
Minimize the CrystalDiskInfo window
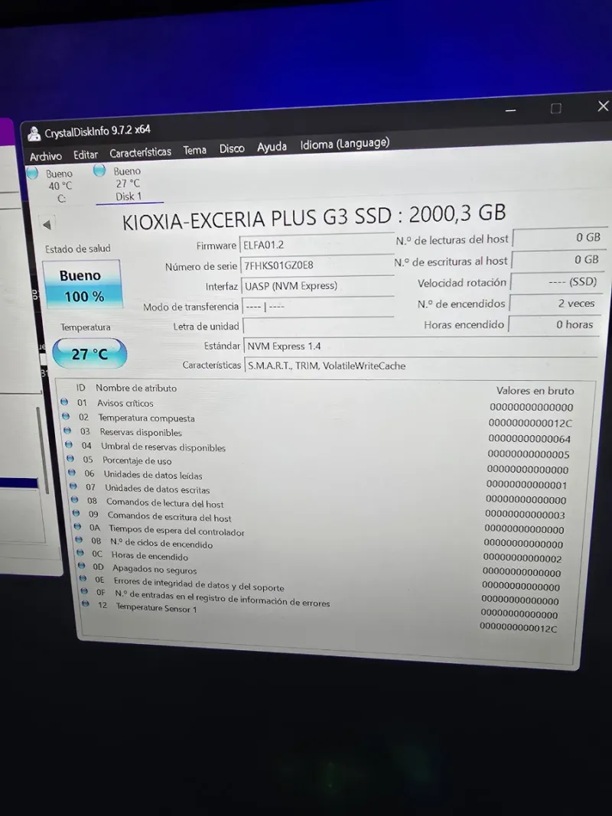click(x=510, y=110)
